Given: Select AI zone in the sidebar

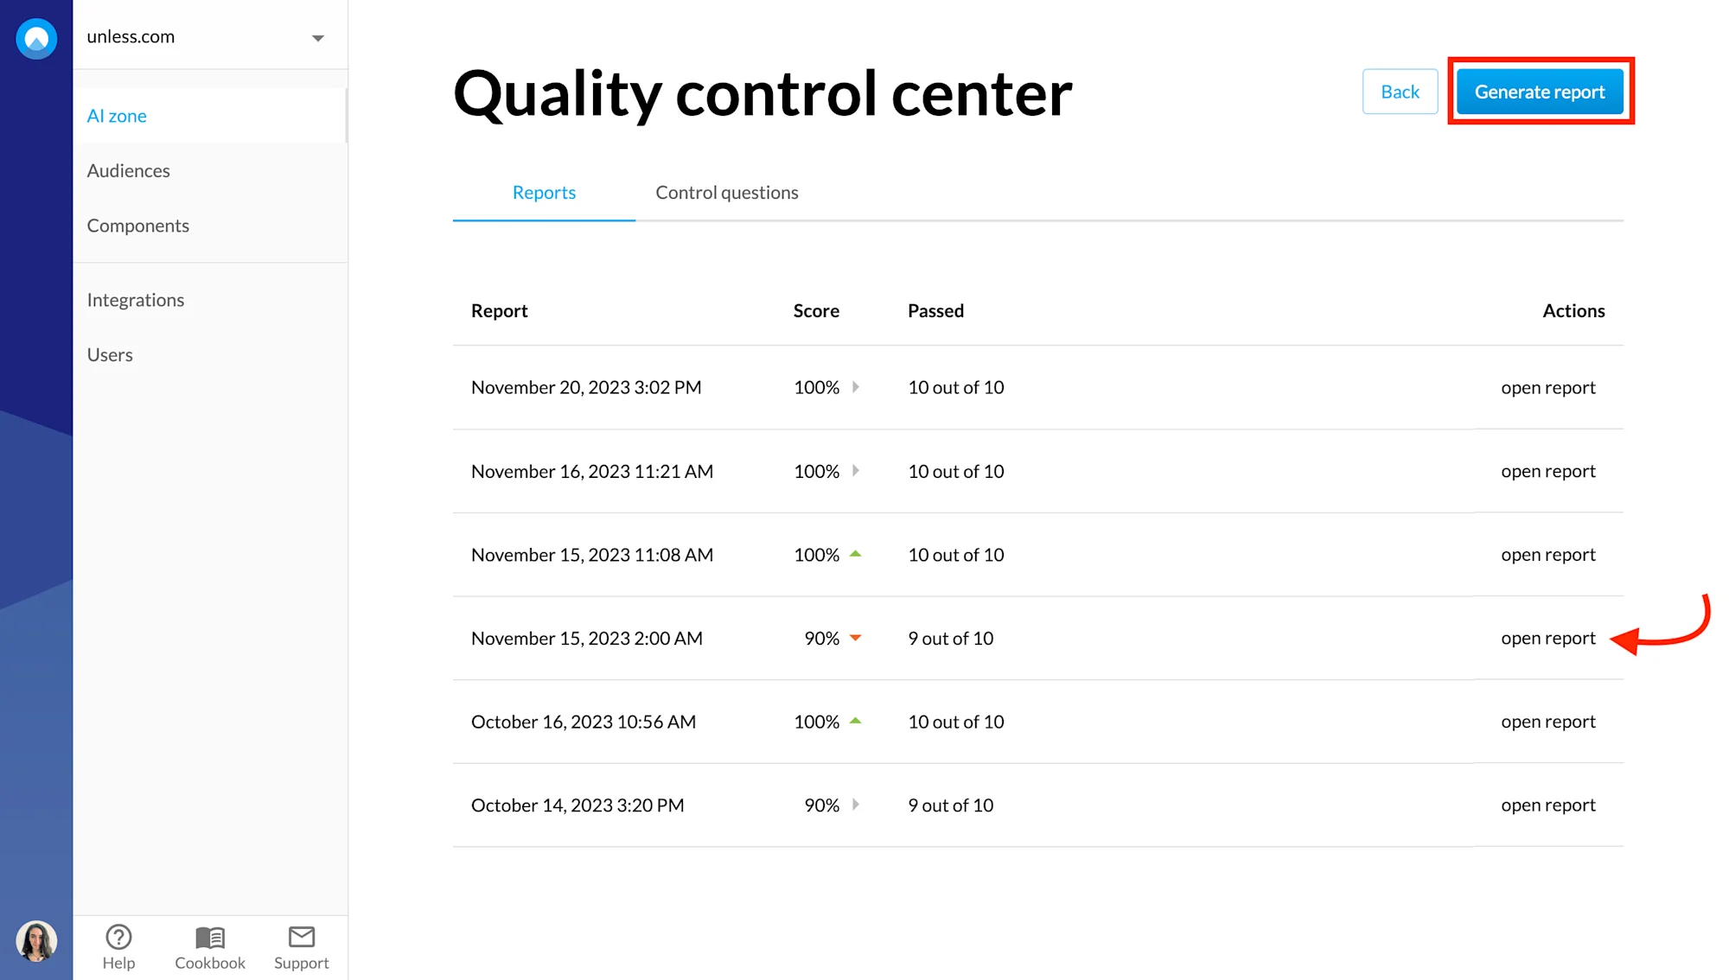Looking at the screenshot, I should click(x=117, y=115).
